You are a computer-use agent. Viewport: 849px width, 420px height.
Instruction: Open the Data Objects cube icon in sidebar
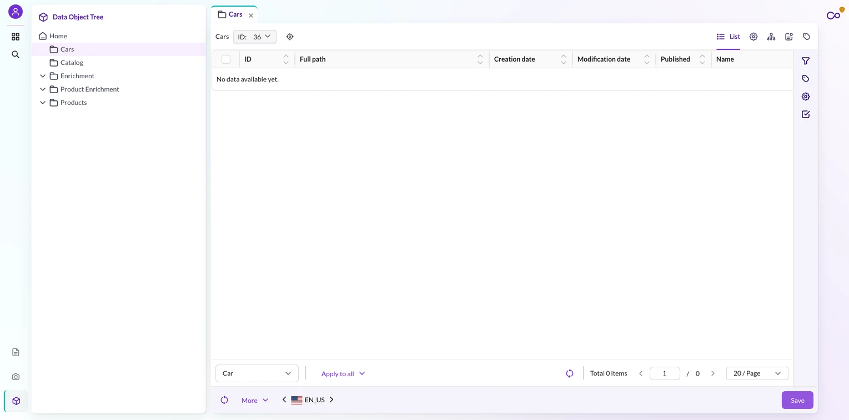tap(16, 401)
